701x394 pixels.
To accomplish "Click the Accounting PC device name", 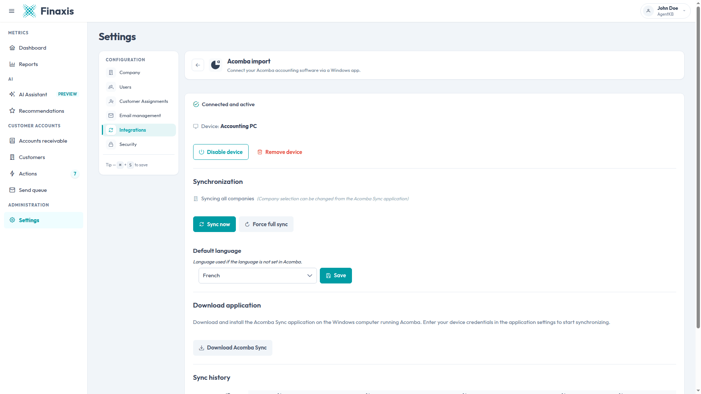I will coord(239,126).
